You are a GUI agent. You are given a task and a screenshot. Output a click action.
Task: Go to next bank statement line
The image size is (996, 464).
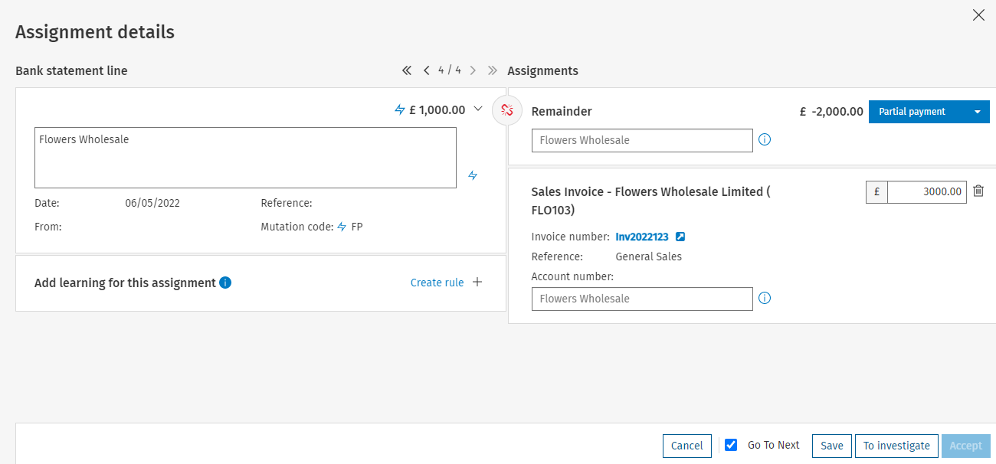click(x=473, y=70)
